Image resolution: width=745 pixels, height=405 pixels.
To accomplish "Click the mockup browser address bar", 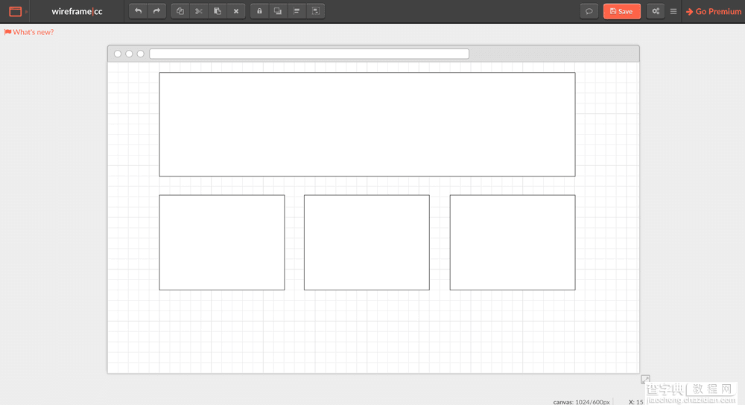I will click(309, 54).
